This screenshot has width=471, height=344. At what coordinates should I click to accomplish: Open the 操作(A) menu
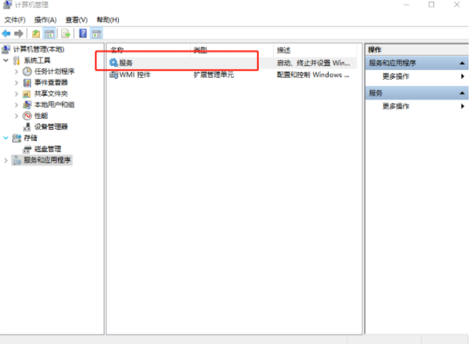coord(46,20)
